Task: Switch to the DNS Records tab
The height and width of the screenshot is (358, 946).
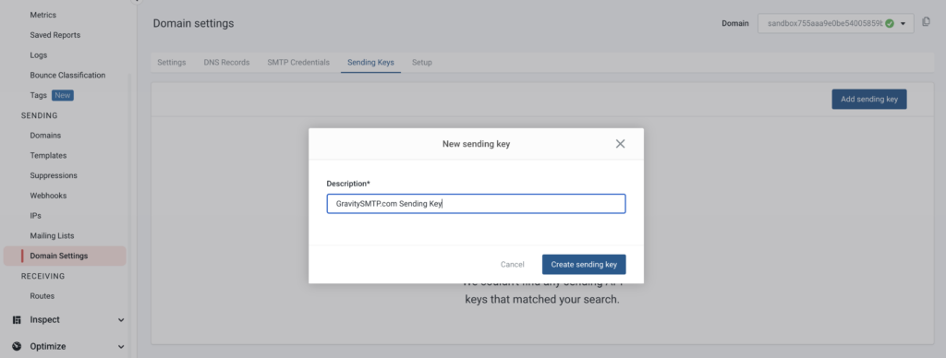Action: click(x=226, y=62)
